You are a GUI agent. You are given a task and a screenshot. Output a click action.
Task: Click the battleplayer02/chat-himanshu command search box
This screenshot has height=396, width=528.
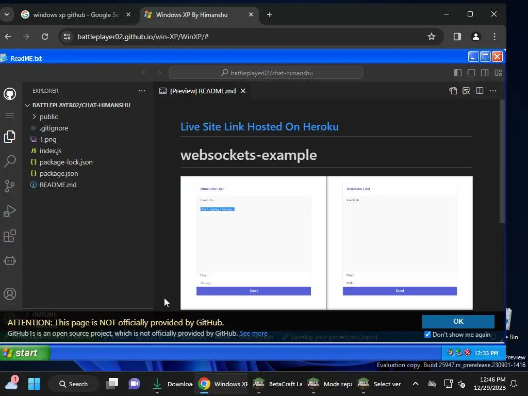266,73
